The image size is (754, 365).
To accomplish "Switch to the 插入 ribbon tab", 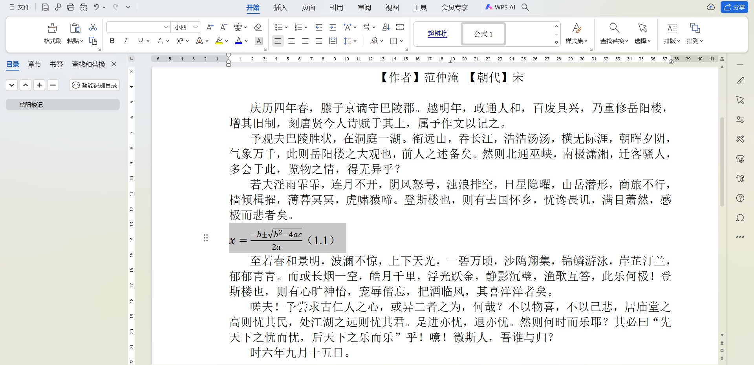I will [x=280, y=7].
